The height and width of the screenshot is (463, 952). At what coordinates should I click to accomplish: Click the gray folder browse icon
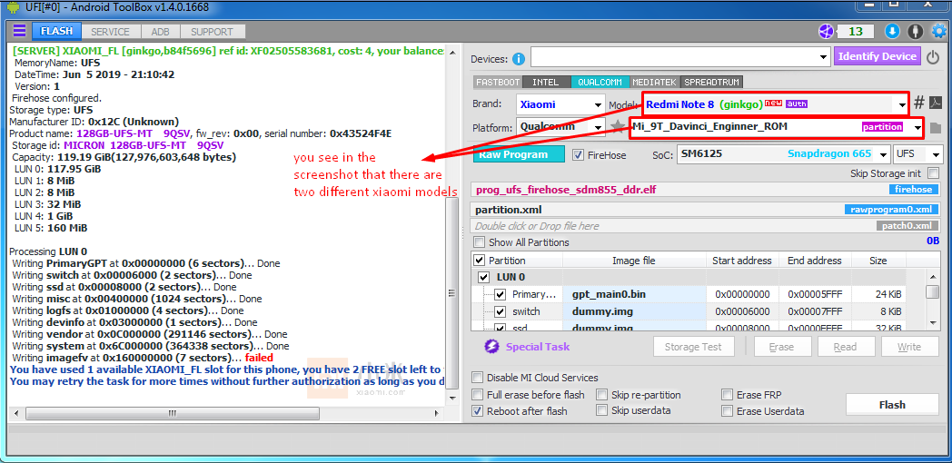click(935, 127)
